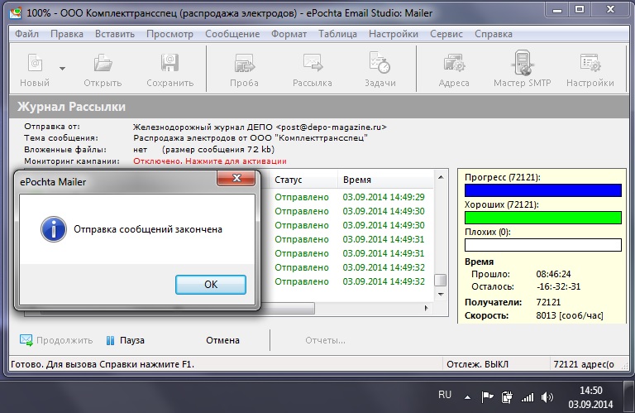Open the Правка menu
This screenshot has width=635, height=413.
click(x=67, y=34)
